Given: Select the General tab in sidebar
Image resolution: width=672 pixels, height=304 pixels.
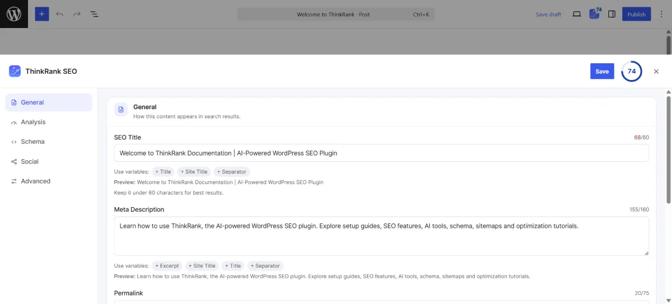Looking at the screenshot, I should coord(49,102).
